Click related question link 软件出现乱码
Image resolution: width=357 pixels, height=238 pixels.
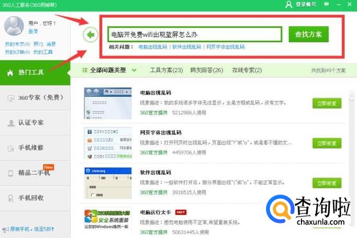(186, 47)
